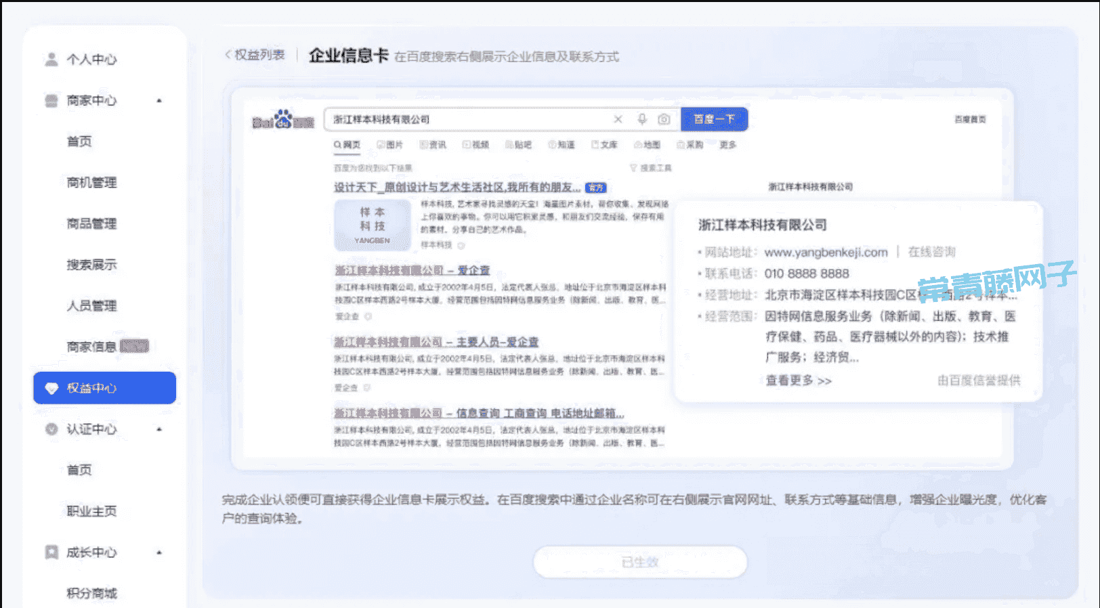
Task: Click the 企业信息卡 page title
Action: (x=348, y=56)
